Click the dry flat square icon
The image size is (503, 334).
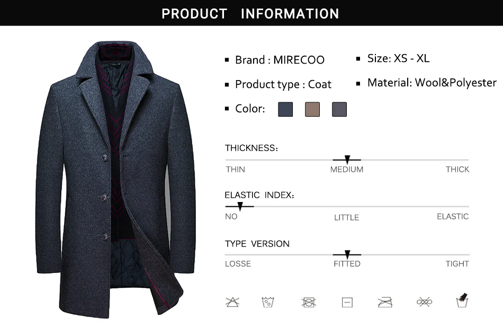tap(347, 302)
